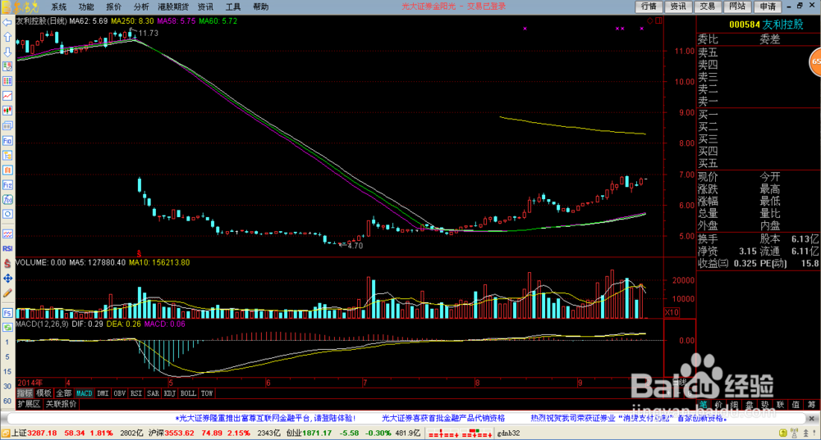Click the 网站 button at top right

click(x=737, y=7)
